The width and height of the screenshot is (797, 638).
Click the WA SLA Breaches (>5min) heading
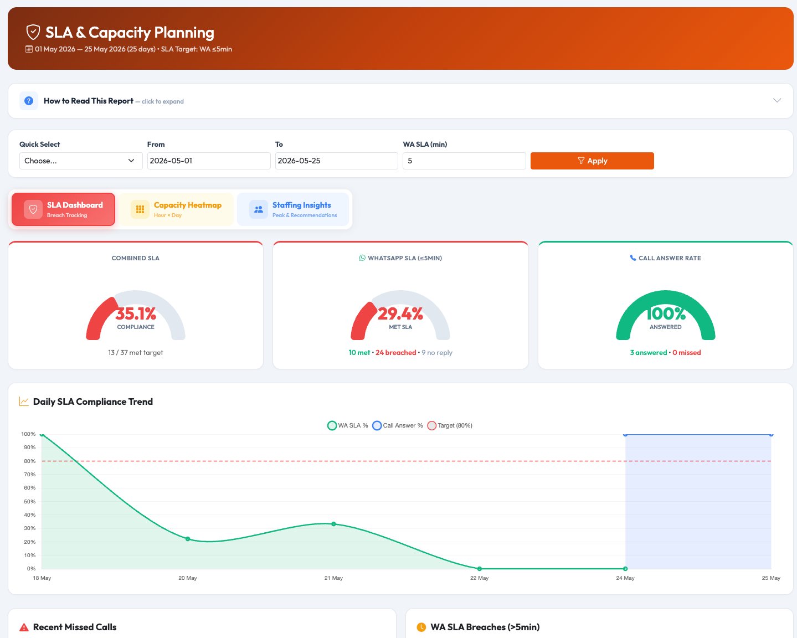click(x=485, y=627)
